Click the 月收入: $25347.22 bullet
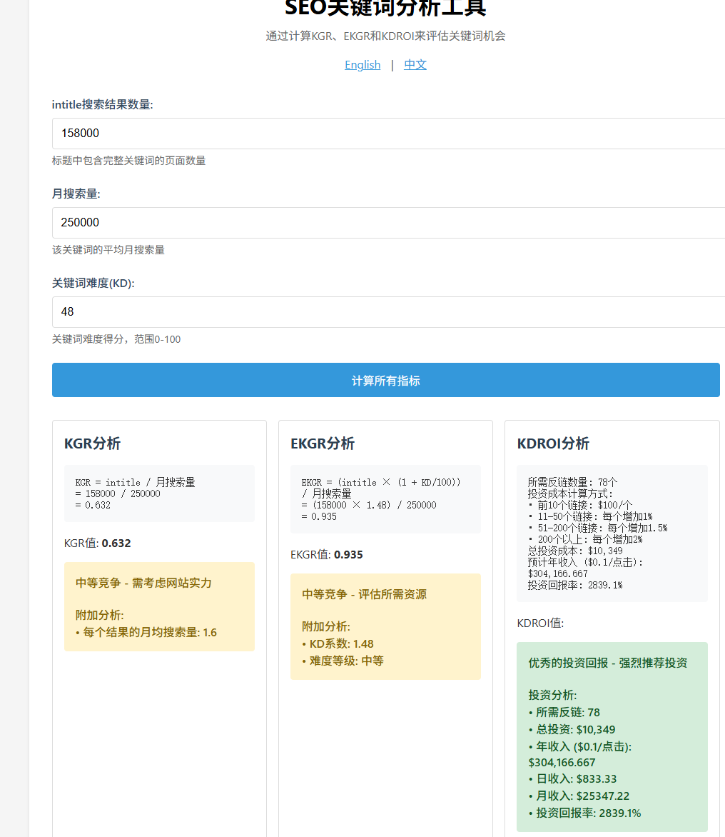The image size is (725, 837). 579,796
